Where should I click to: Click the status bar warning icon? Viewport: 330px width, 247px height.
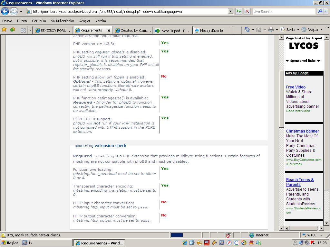point(3,235)
